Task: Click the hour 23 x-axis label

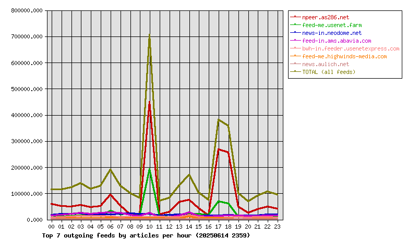Action: click(x=277, y=227)
